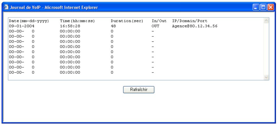Minimize the Journal de VoIP window
Screen dimensions: 277x124
pyautogui.click(x=256, y=7)
